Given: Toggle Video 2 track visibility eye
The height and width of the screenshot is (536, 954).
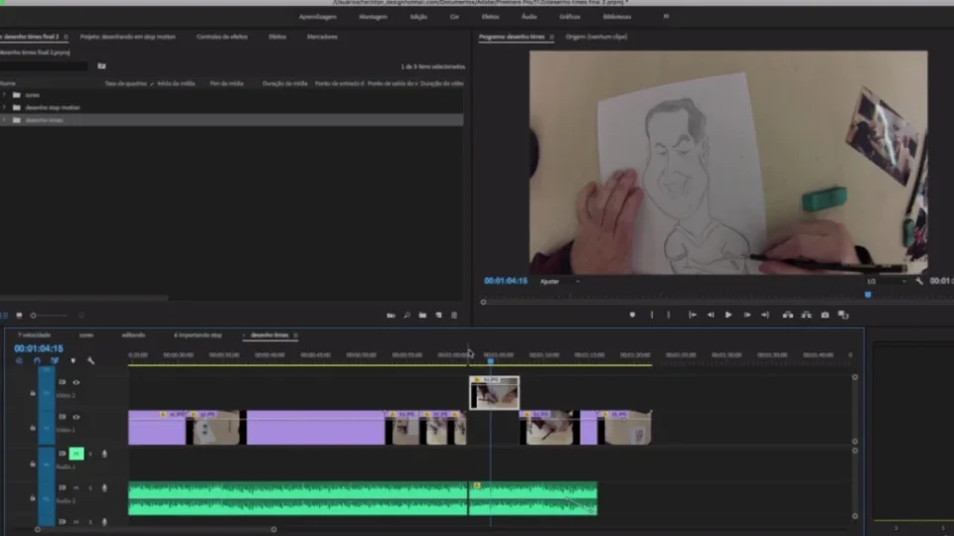Looking at the screenshot, I should pos(77,382).
